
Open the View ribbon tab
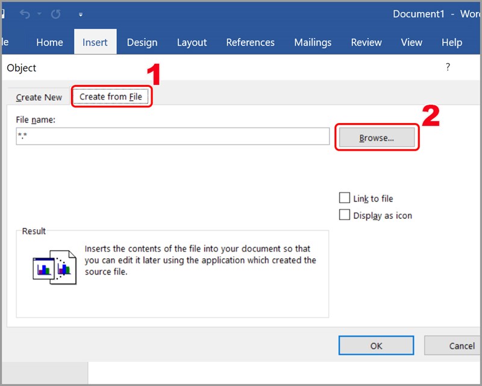[412, 42]
